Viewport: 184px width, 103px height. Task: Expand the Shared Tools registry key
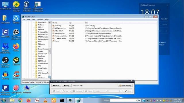[34, 54]
